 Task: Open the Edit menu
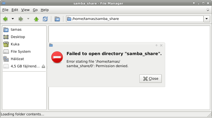tap(15, 10)
